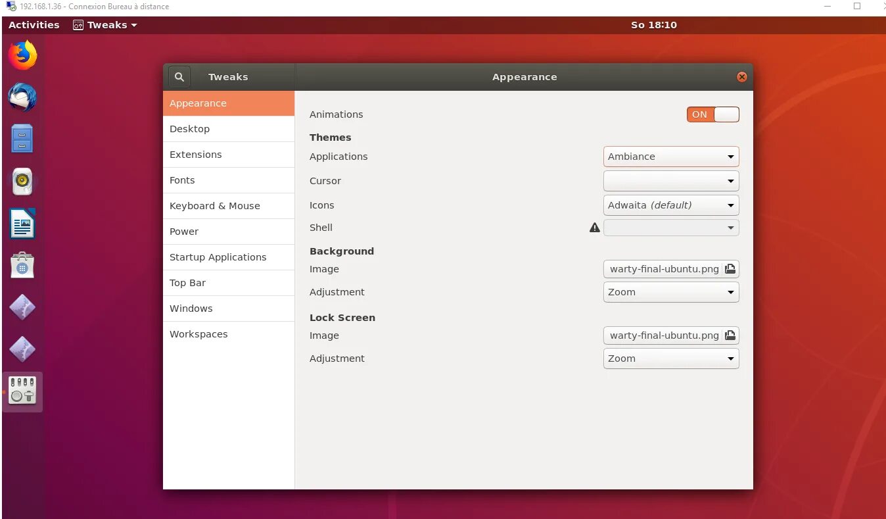This screenshot has width=886, height=519.
Task: Open the Icons theme dropdown
Action: point(671,205)
